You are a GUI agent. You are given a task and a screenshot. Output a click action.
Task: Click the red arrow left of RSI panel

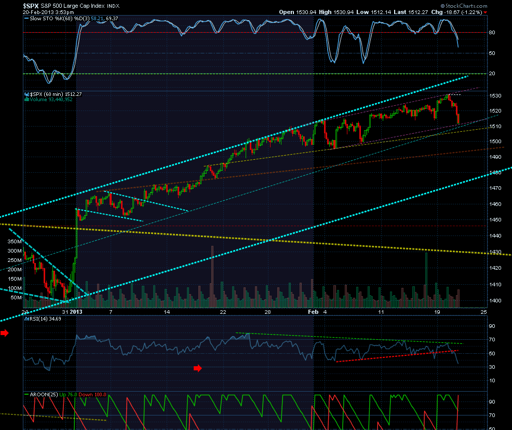click(x=4, y=333)
